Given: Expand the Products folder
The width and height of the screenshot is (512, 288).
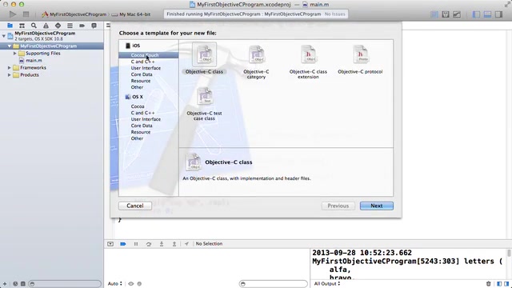Looking at the screenshot, I should tap(9, 74).
